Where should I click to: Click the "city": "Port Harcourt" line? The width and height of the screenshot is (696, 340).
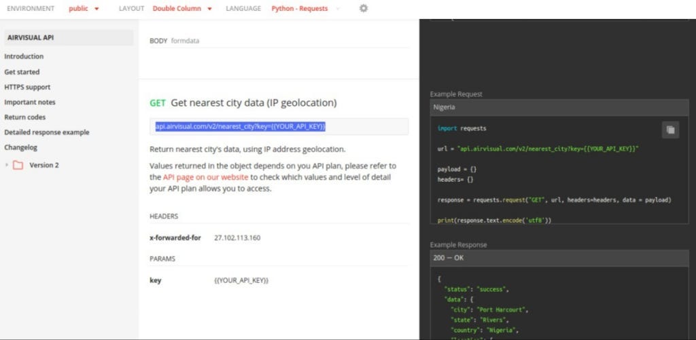[489, 310]
